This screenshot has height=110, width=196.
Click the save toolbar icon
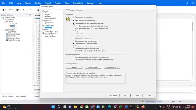(x=17, y=10)
